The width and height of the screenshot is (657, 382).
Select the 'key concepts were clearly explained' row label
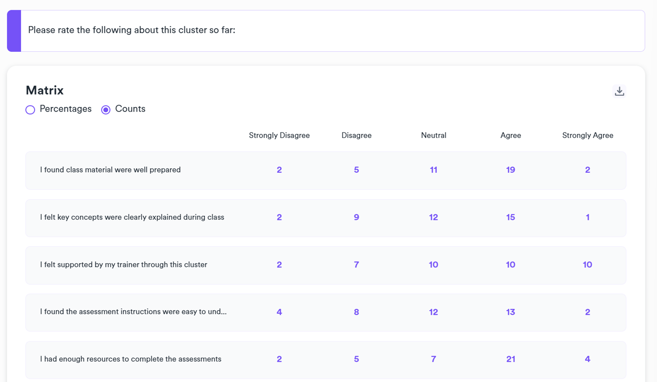[x=132, y=217]
